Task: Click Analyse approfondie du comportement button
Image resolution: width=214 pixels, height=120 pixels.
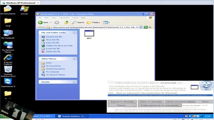Action: (x=160, y=105)
